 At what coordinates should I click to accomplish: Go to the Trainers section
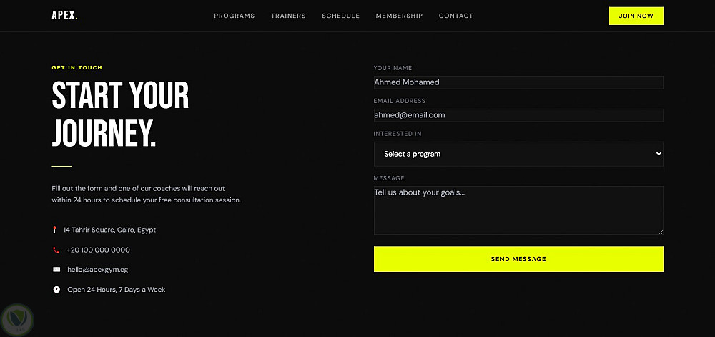288,16
